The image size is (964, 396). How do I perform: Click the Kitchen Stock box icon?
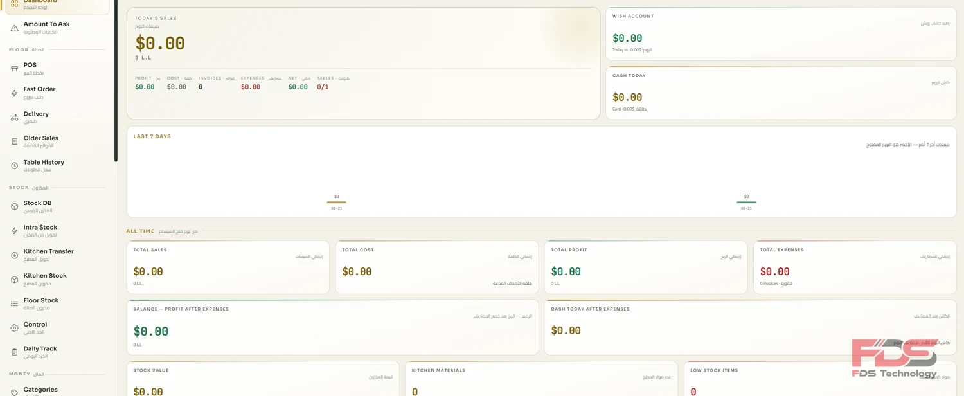click(15, 279)
